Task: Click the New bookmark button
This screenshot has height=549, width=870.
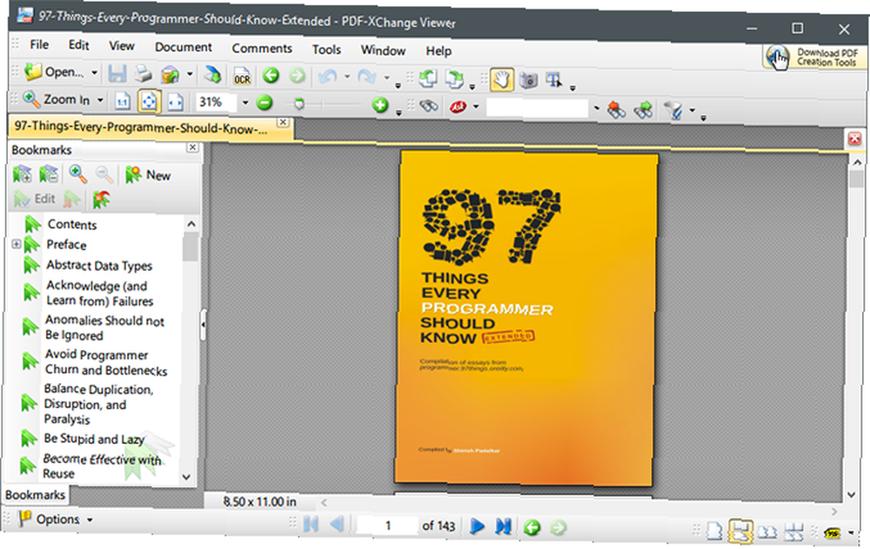Action: coord(148,175)
